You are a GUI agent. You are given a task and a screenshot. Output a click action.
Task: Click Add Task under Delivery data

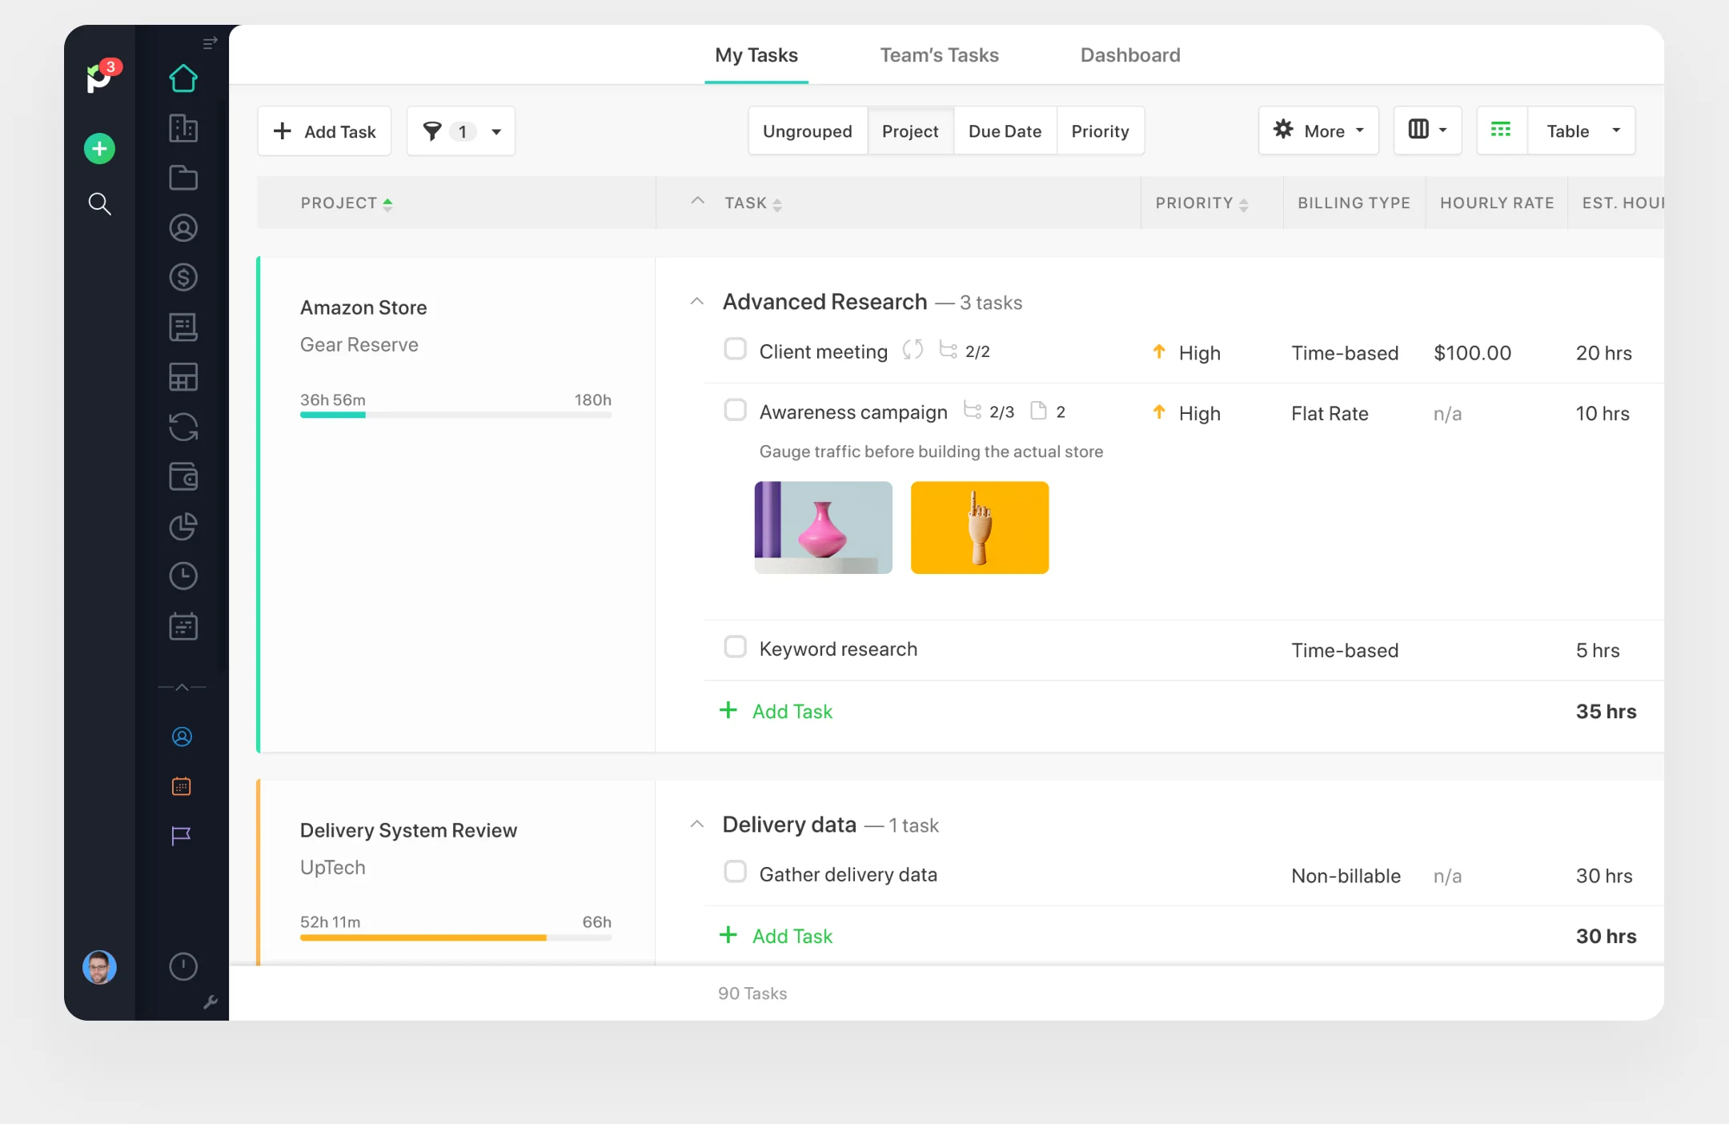click(776, 936)
